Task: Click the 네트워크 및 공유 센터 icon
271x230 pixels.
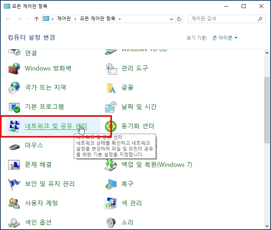Action: coord(14,126)
